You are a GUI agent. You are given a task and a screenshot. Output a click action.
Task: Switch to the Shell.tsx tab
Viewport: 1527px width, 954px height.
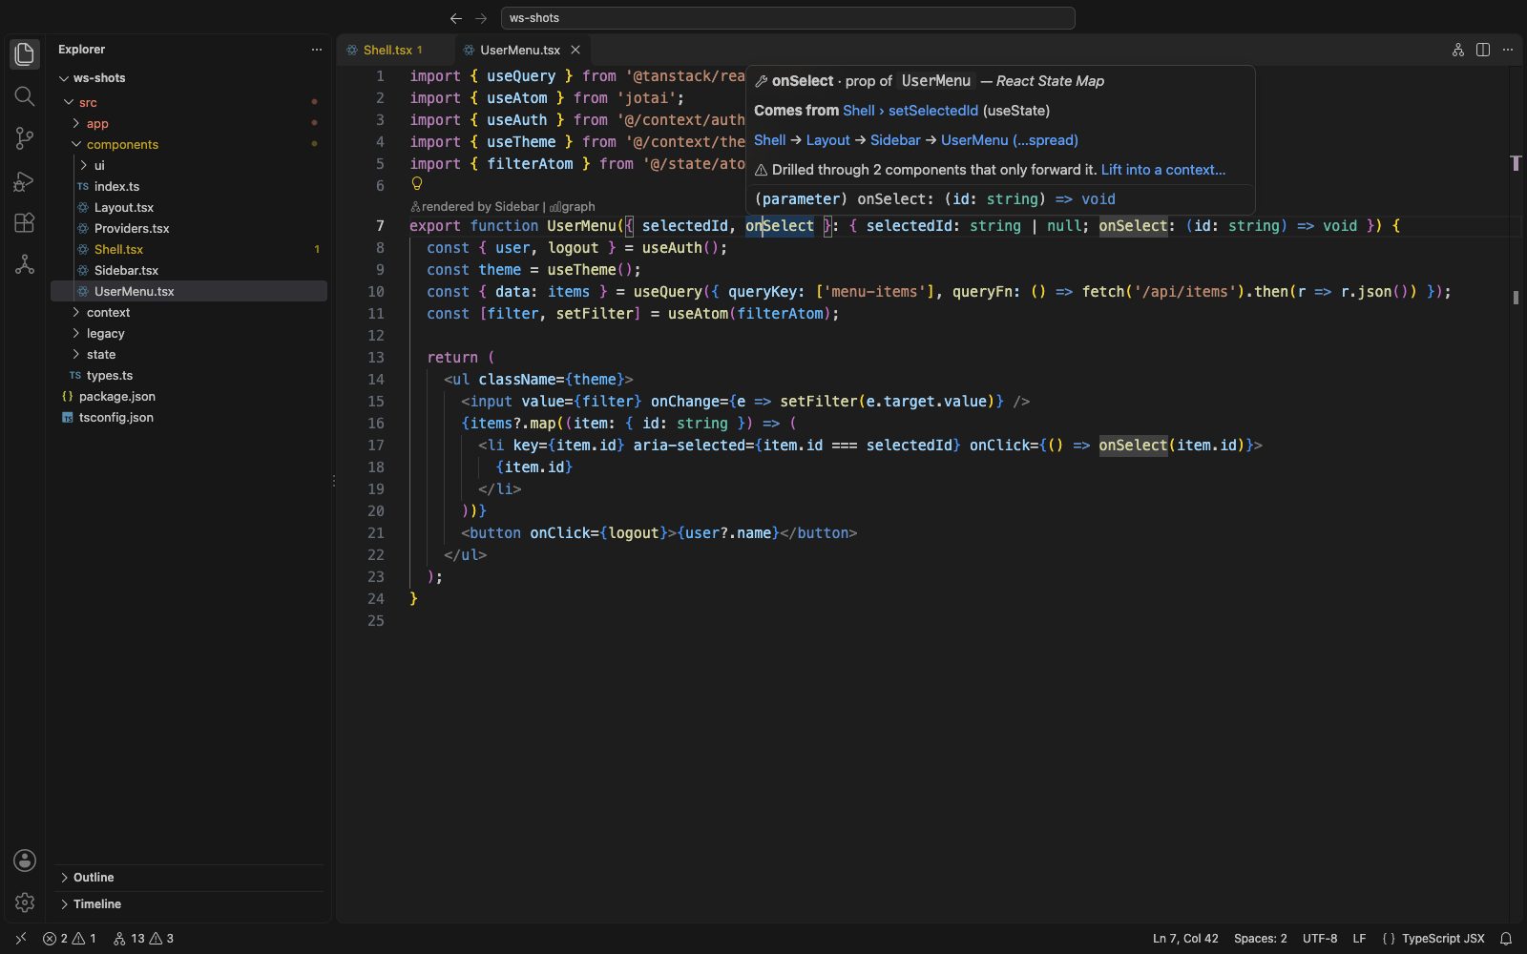coord(395,50)
